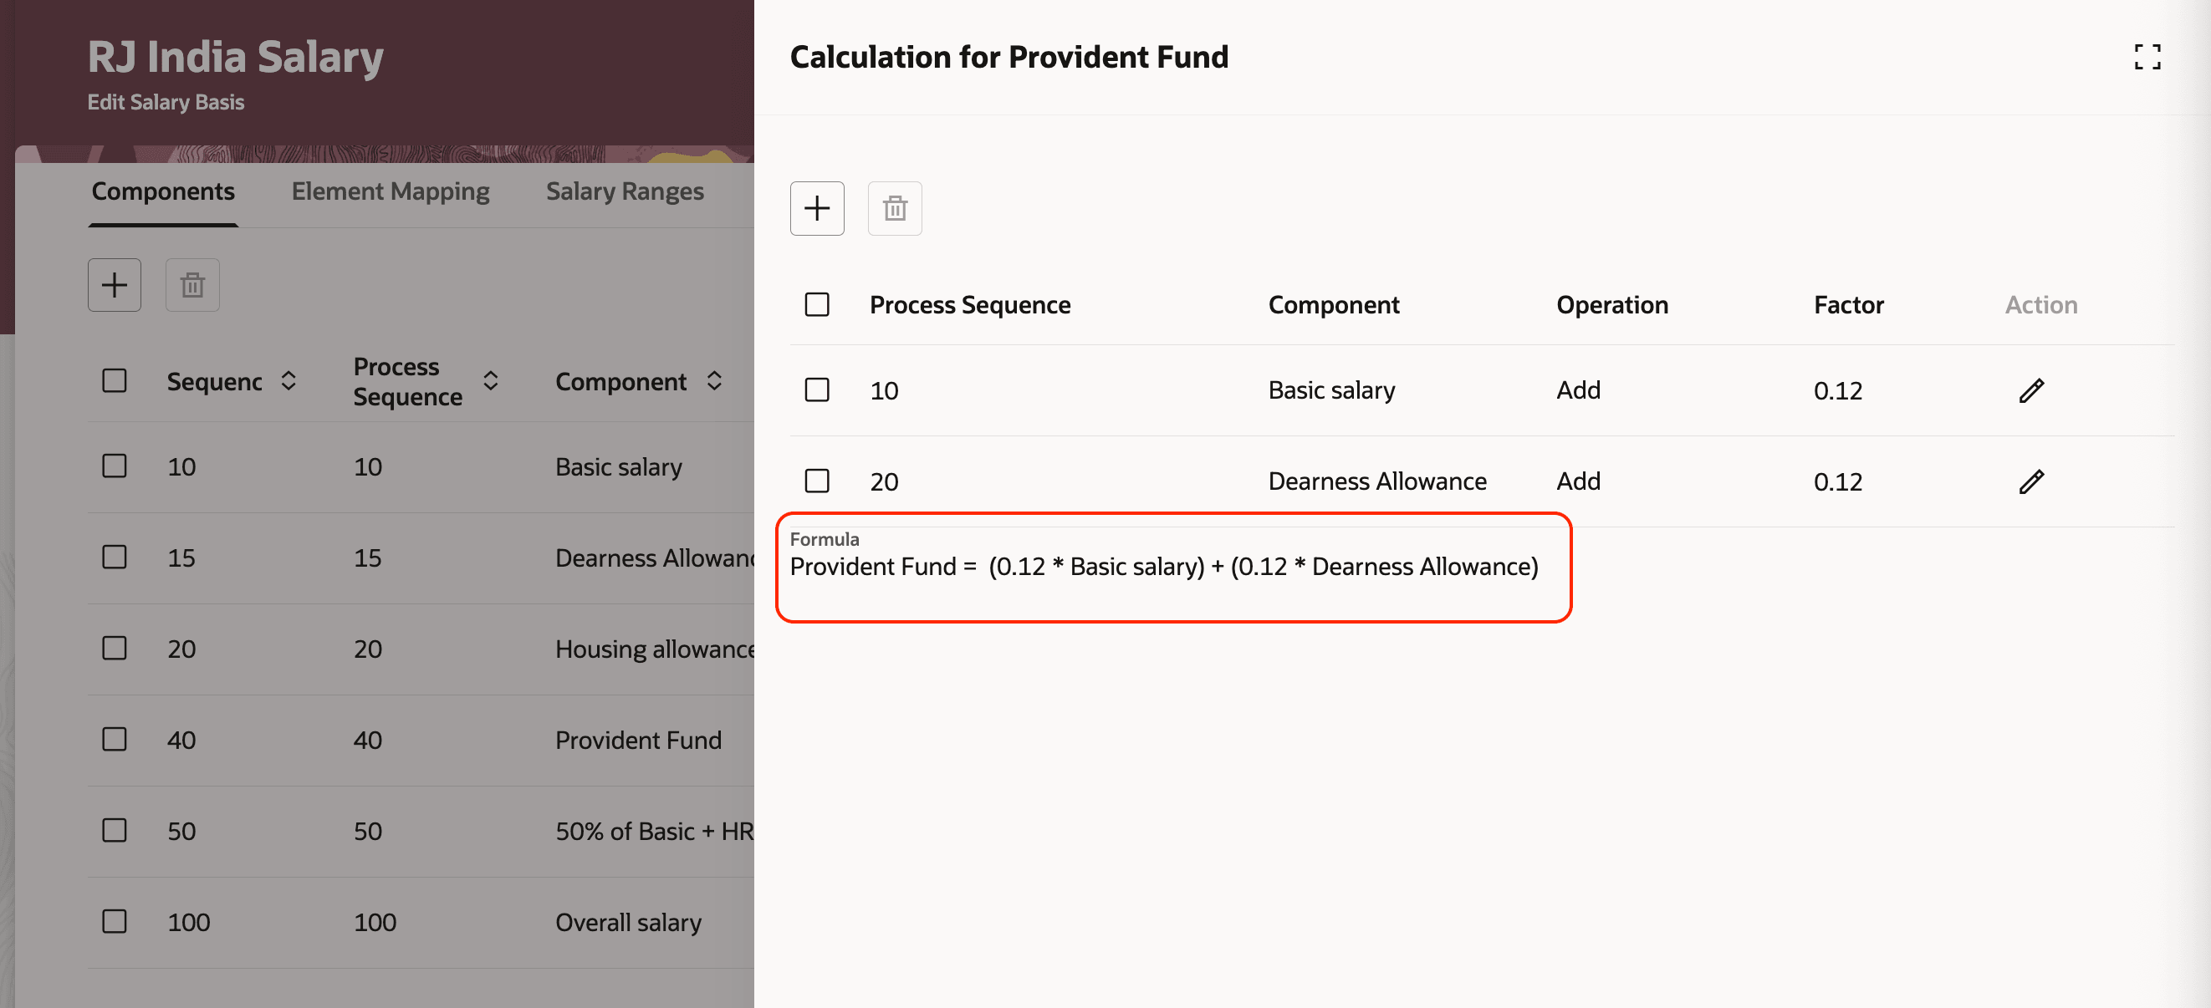Add a new salary component

(115, 285)
